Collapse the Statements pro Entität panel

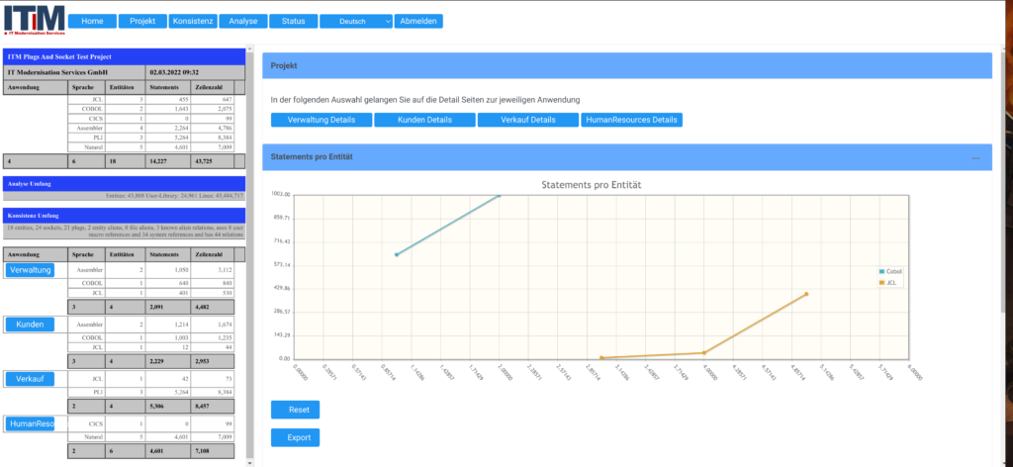click(x=975, y=158)
